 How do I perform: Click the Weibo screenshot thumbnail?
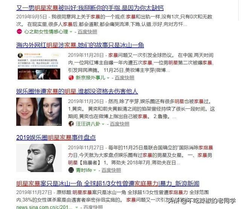pyautogui.click(x=39, y=66)
